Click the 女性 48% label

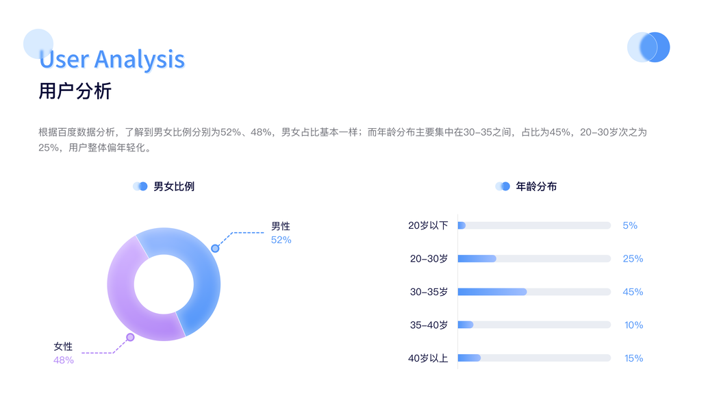[63, 353]
